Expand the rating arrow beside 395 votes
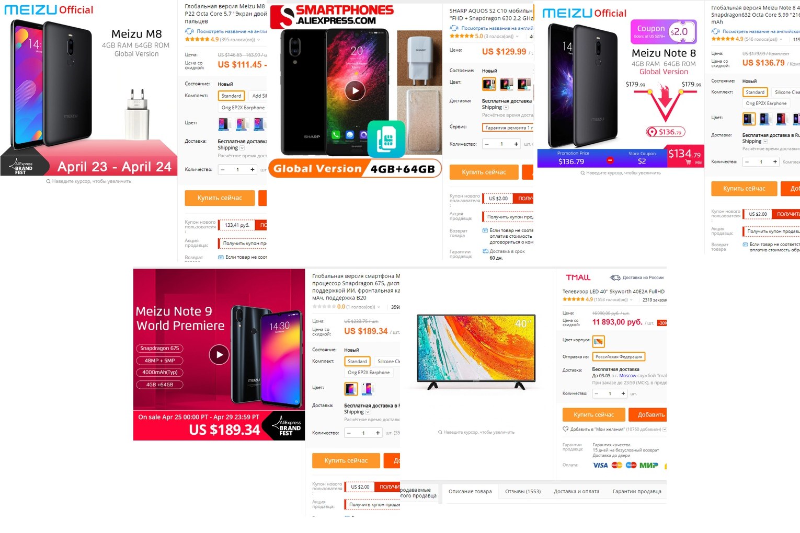Viewport: 800px width, 533px height. point(258,40)
